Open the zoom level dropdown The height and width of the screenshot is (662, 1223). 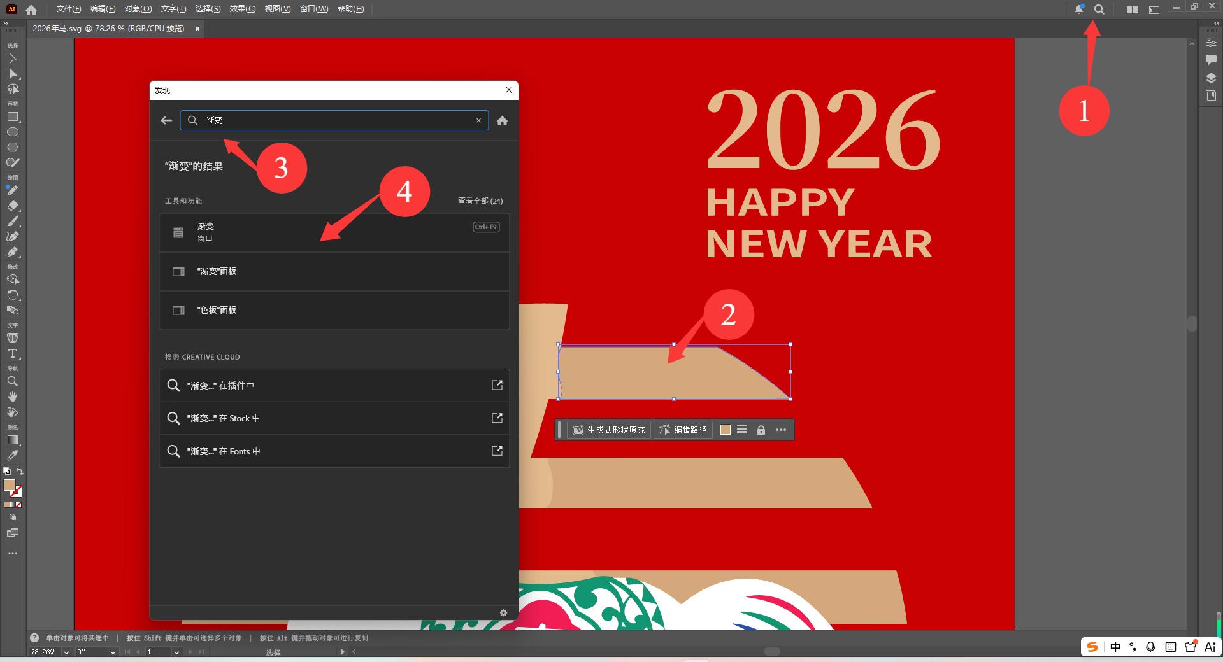66,652
